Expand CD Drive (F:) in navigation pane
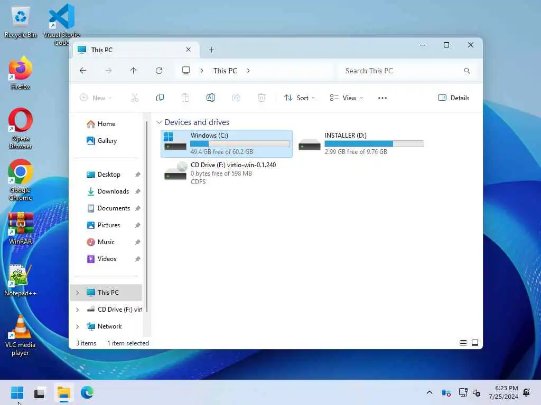 (x=78, y=310)
